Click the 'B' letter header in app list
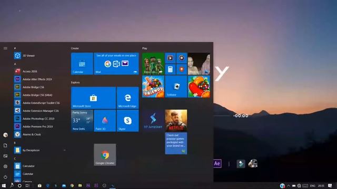 15,143
